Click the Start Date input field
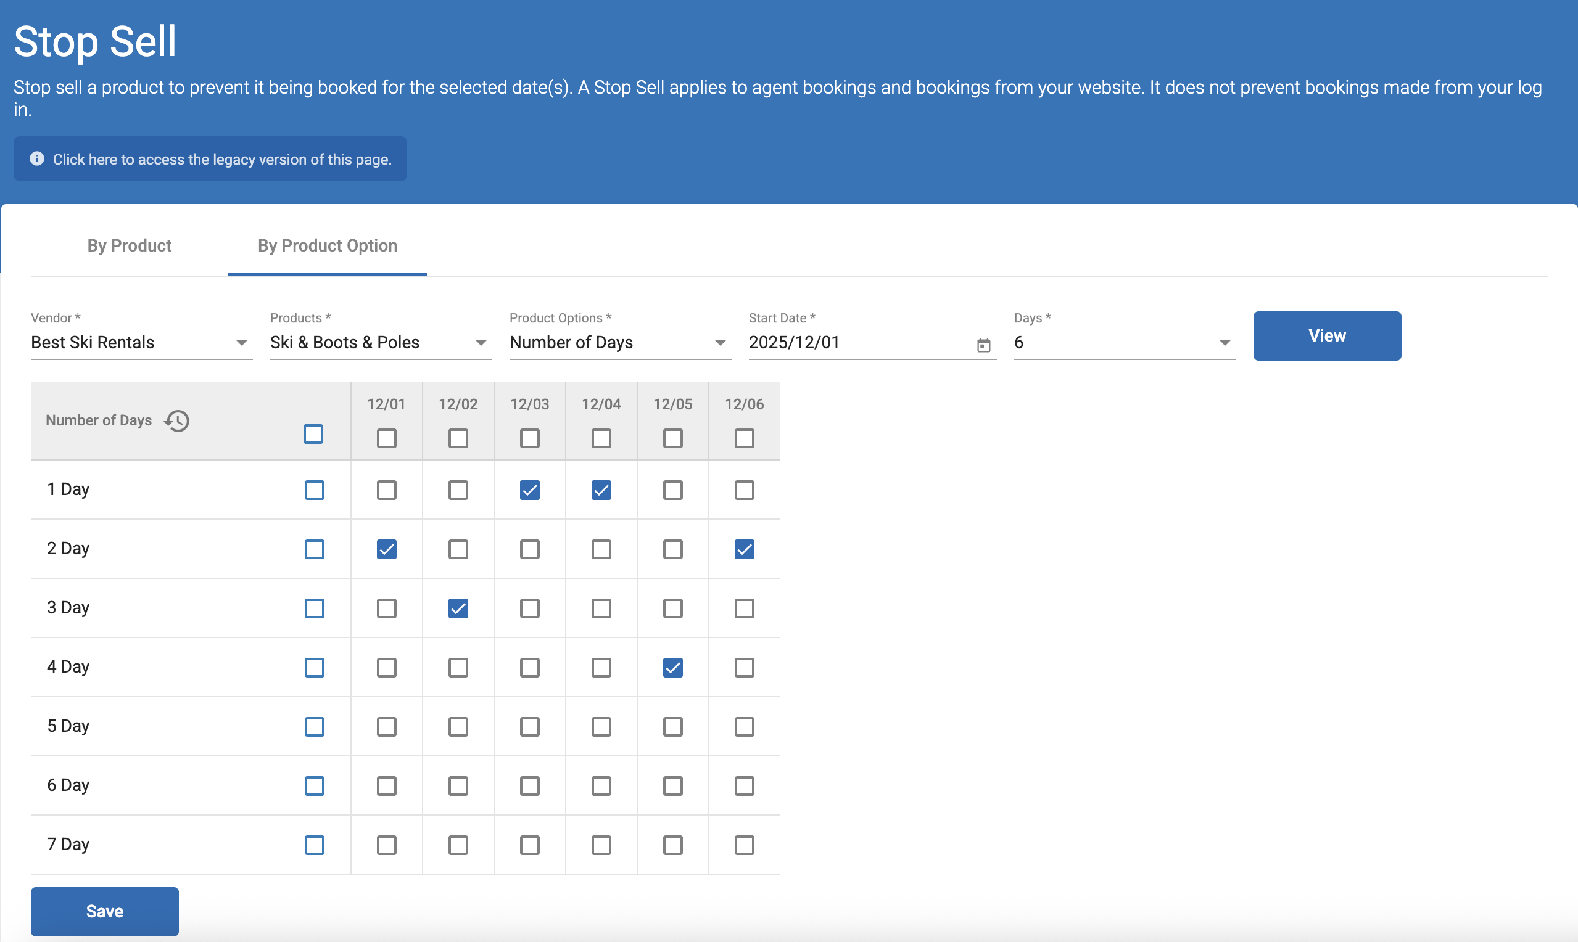 [857, 343]
